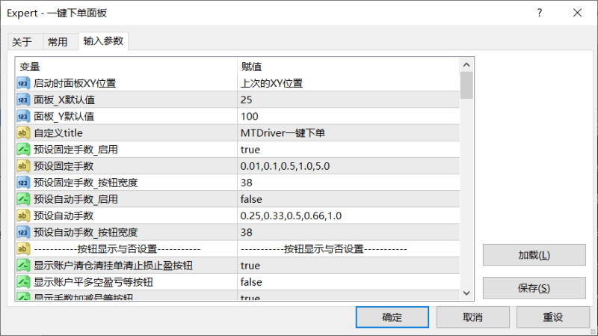Click string icon beside 预设固定手数
The width and height of the screenshot is (598, 336).
point(23,166)
